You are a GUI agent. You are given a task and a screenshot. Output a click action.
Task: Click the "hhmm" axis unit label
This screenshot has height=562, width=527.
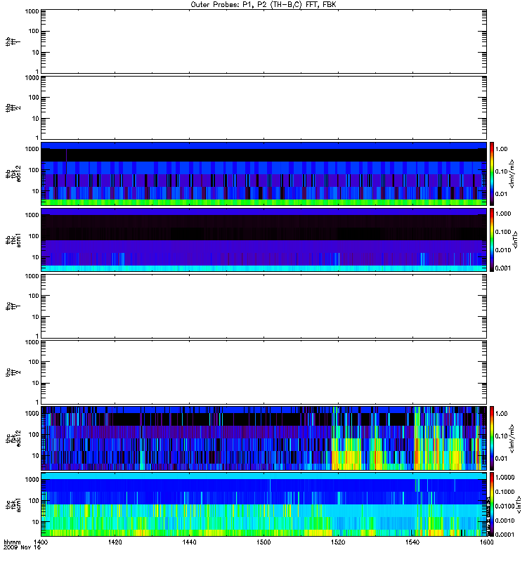pos(12,542)
